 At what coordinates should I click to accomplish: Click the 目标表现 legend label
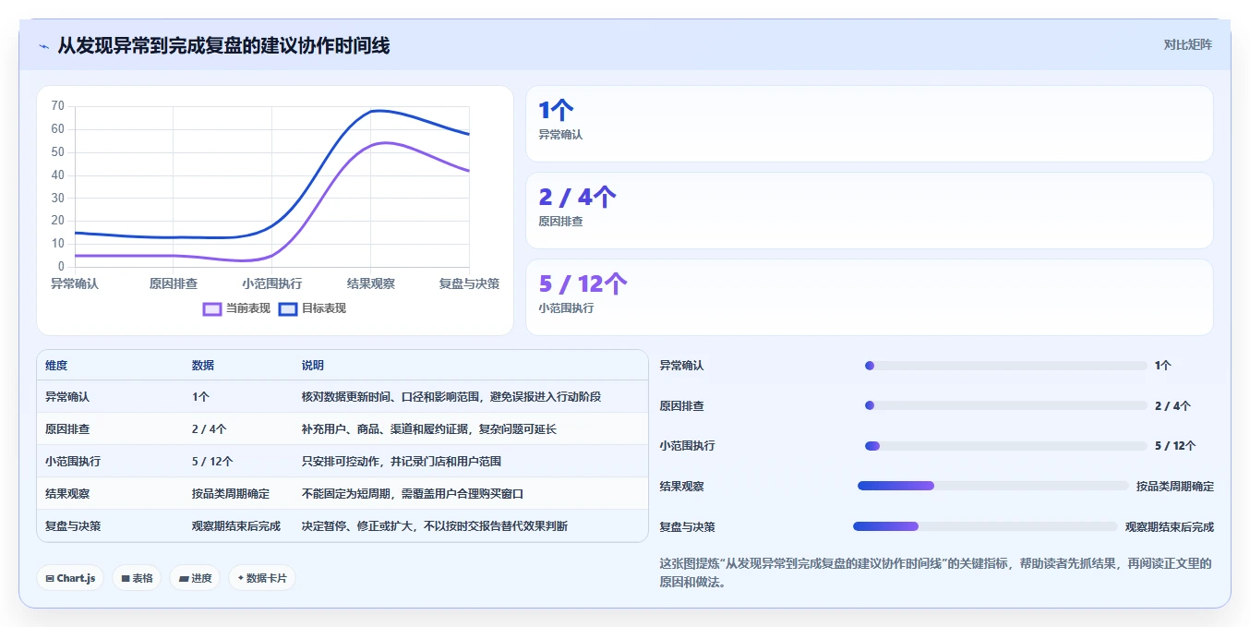click(x=324, y=308)
